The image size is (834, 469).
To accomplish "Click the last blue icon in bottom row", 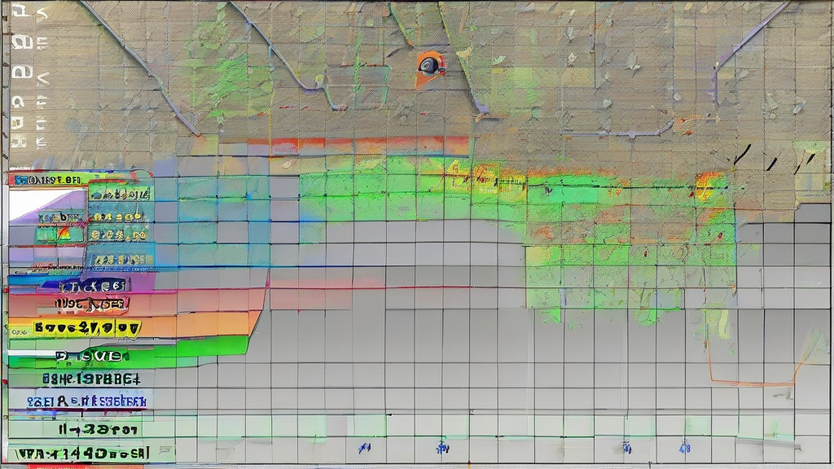I will coord(684,447).
